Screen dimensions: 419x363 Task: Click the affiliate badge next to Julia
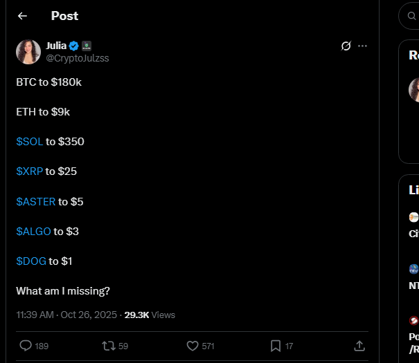87,46
